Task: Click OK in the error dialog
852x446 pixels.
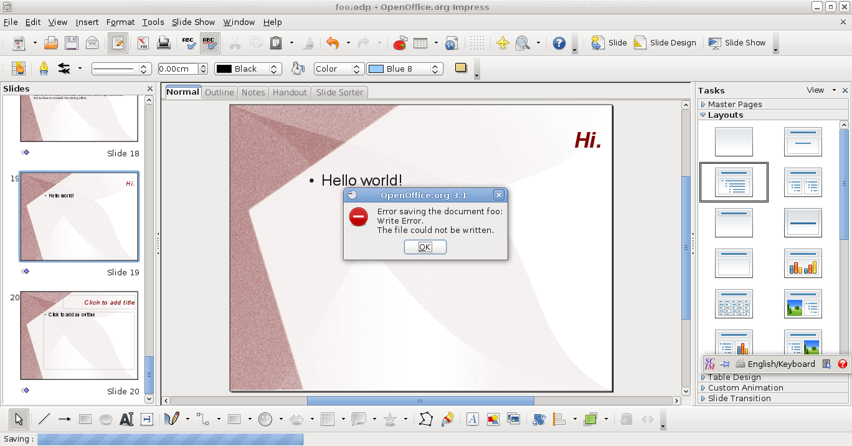Action: tap(425, 247)
